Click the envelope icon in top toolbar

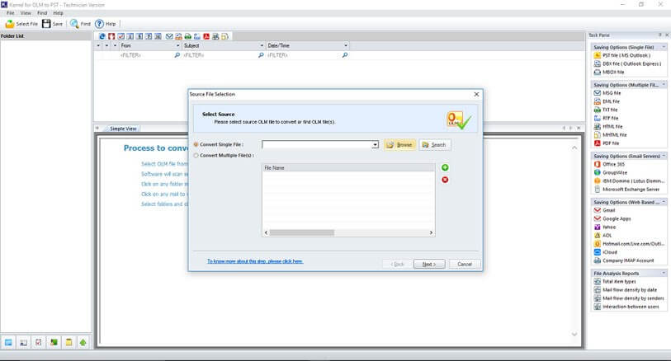coord(169,36)
